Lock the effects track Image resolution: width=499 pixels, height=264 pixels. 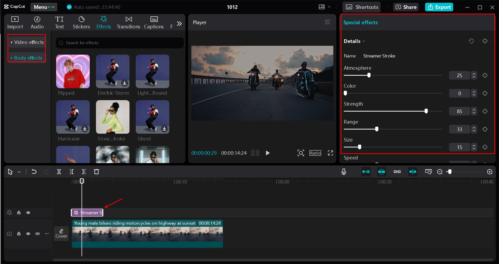click(19, 213)
